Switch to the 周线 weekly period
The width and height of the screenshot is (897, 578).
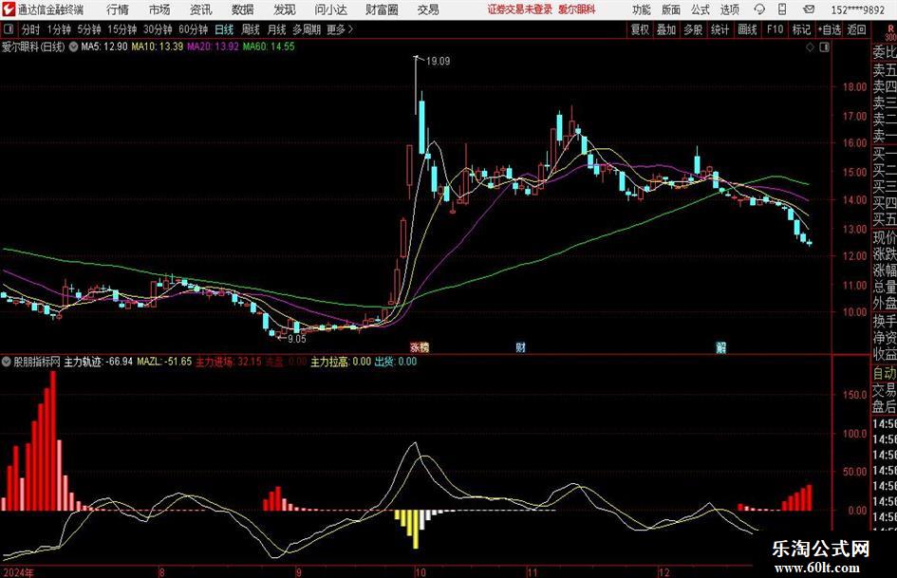pyautogui.click(x=250, y=29)
